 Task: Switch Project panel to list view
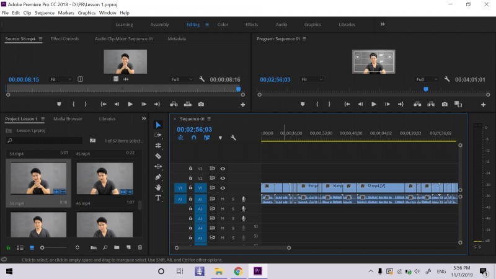point(20,247)
